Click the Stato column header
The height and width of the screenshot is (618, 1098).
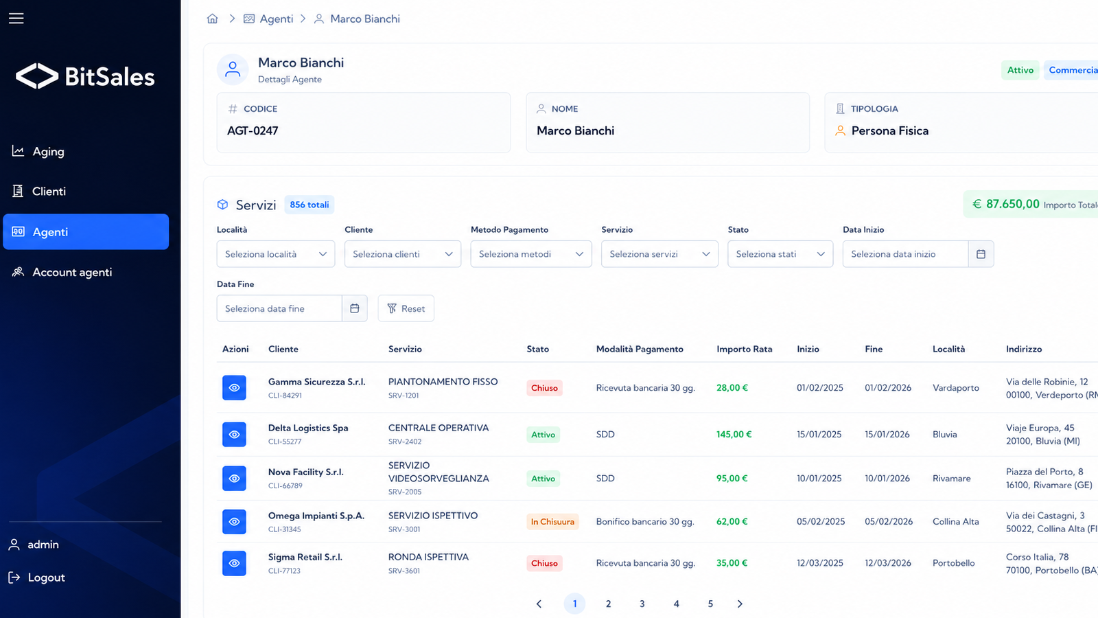pyautogui.click(x=538, y=349)
